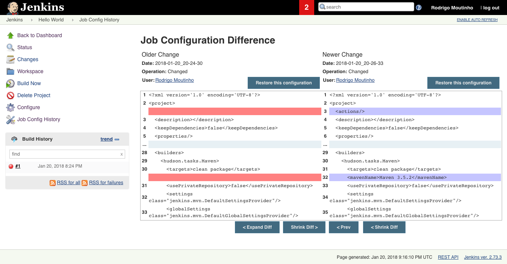Screen dimensions: 507x264
Task: Go to Jenkins in the breadcrumb
Action: click(14, 20)
